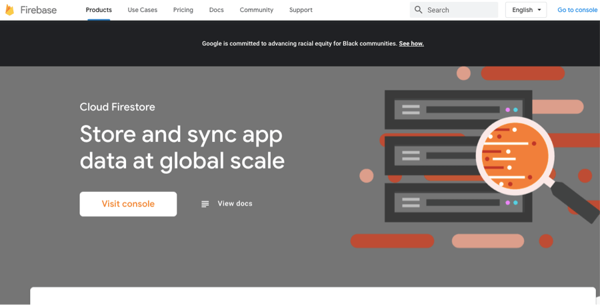
Task: Follow the Go to console link
Action: click(577, 10)
